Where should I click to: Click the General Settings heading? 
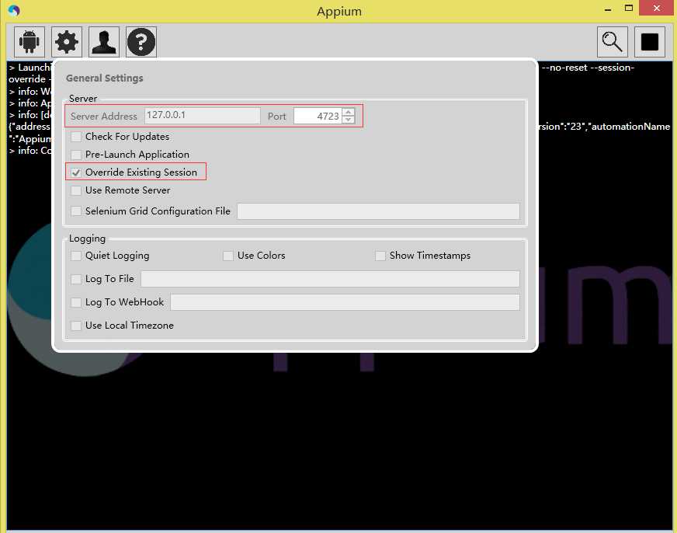[105, 78]
